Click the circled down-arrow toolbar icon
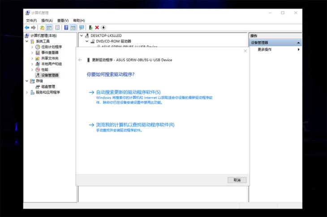Image resolution: width=327 pixels, height=217 pixels. pos(103,28)
